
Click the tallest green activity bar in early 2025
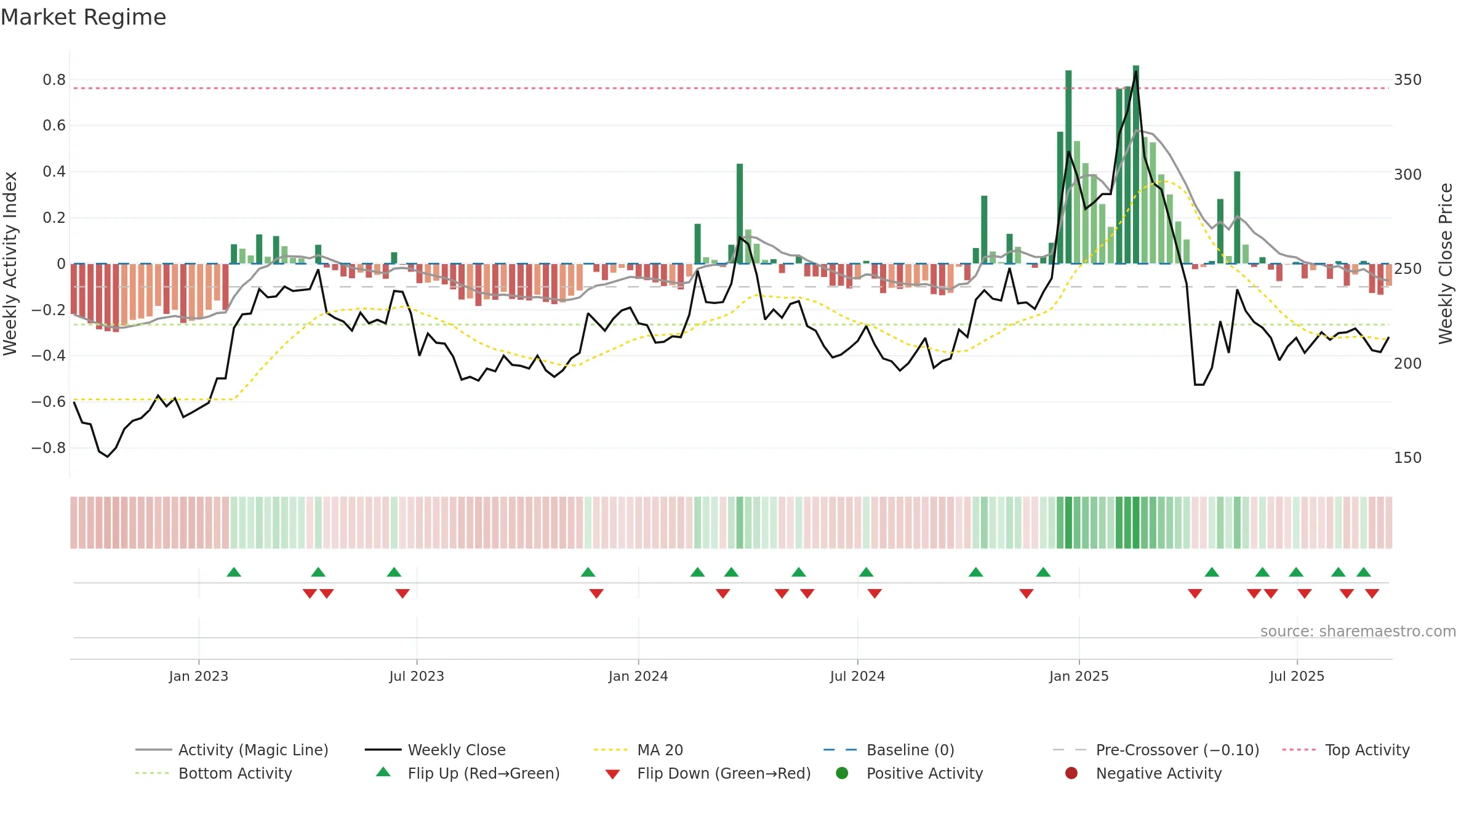point(1136,164)
